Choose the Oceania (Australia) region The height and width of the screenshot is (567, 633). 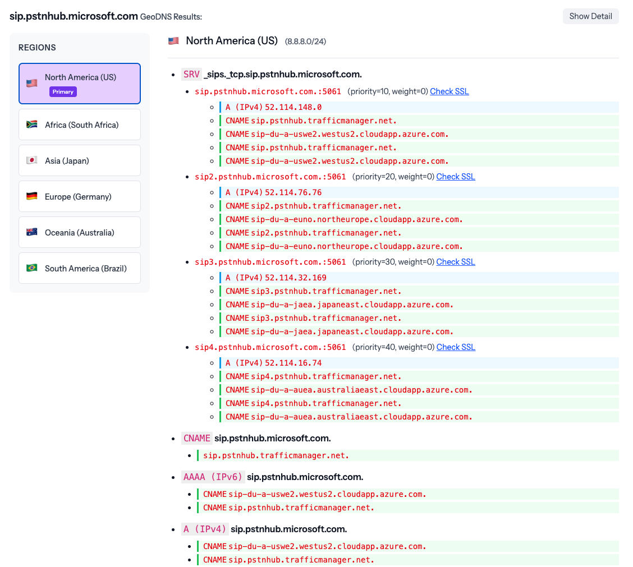point(79,233)
